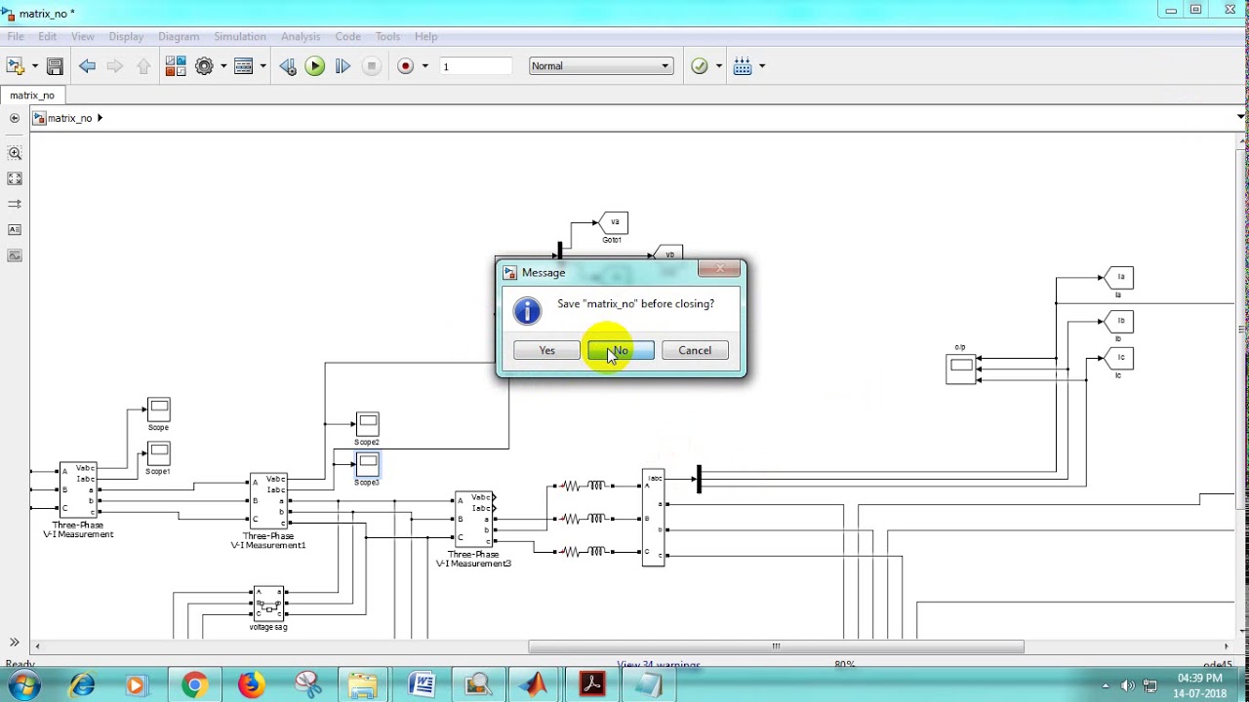Click the simulation stop time field

(475, 66)
